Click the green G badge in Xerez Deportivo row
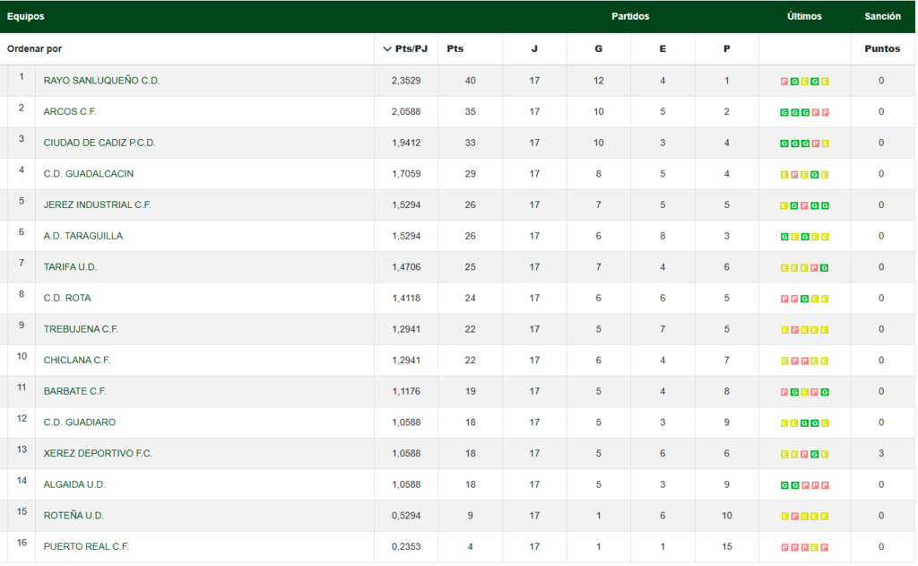The height and width of the screenshot is (566, 918). (x=815, y=454)
